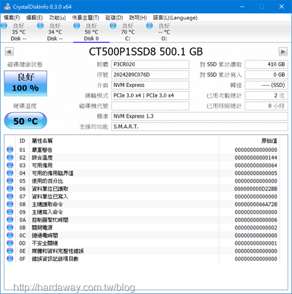This screenshot has height=294, width=292.
Task: Click power on count value 2 次
Action: (x=266, y=96)
